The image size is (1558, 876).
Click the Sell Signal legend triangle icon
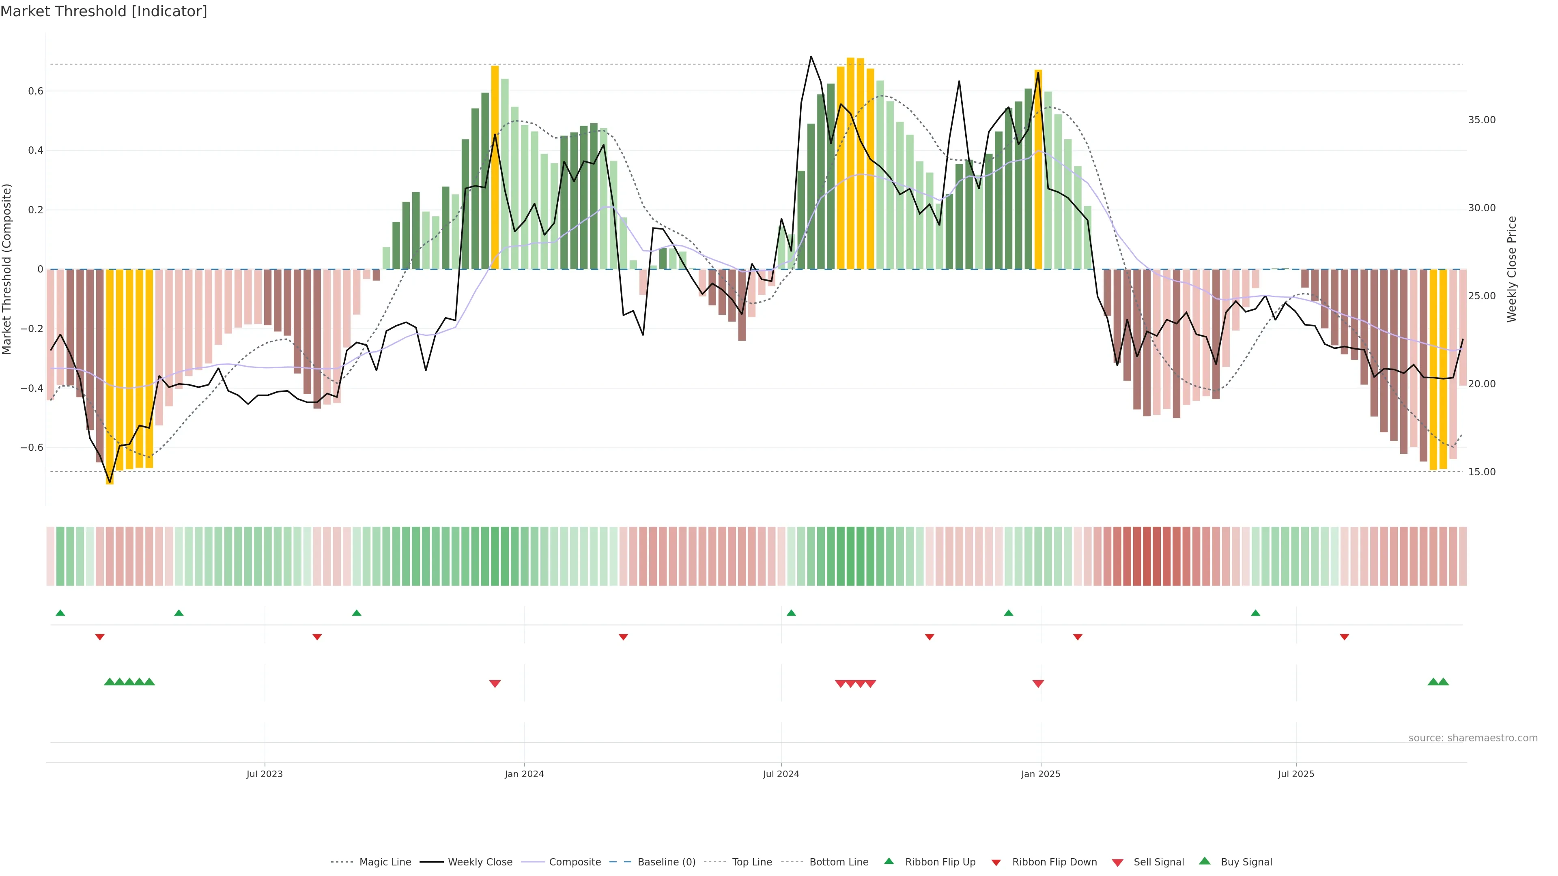[x=1117, y=863]
